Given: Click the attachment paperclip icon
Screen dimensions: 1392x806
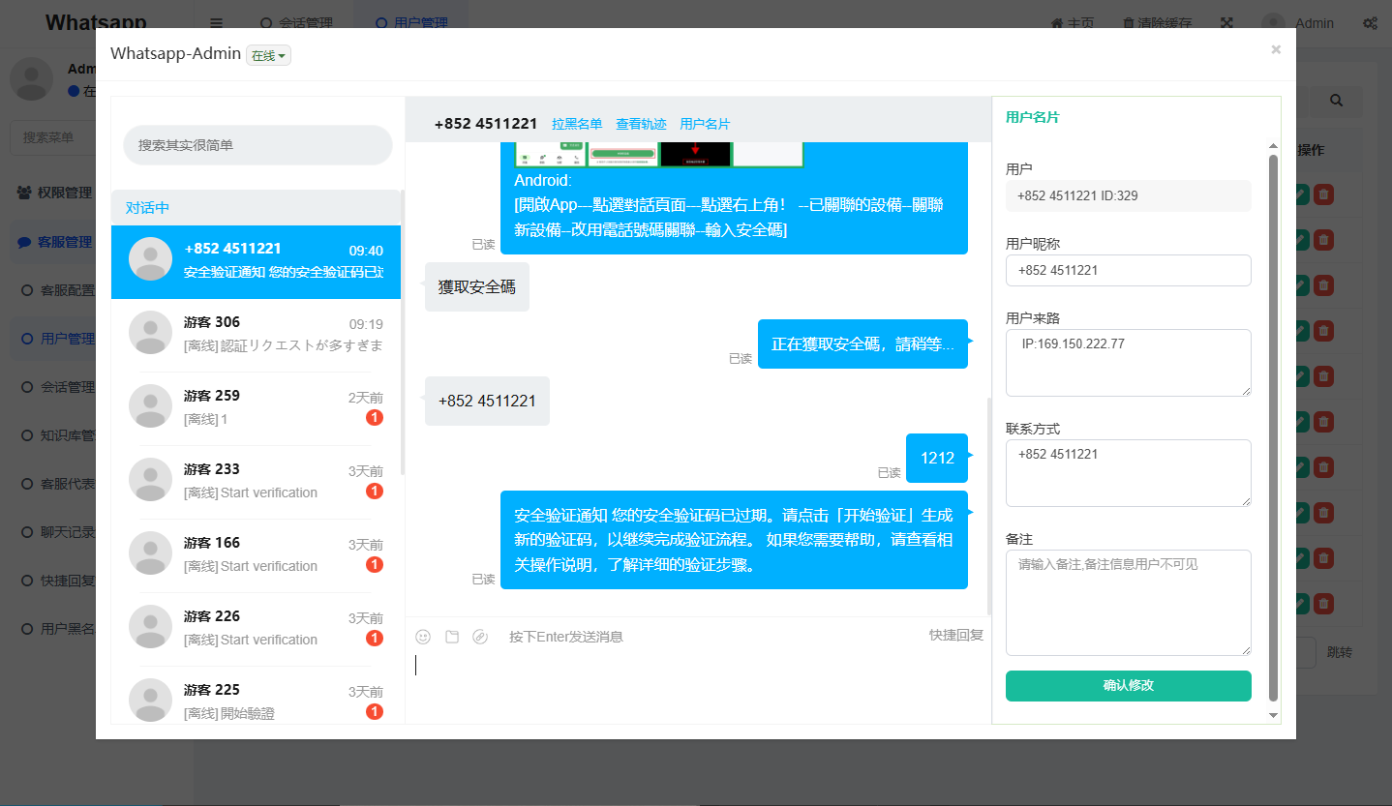Looking at the screenshot, I should pyautogui.click(x=480, y=637).
